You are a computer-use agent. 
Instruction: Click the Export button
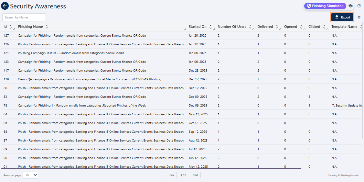342,17
